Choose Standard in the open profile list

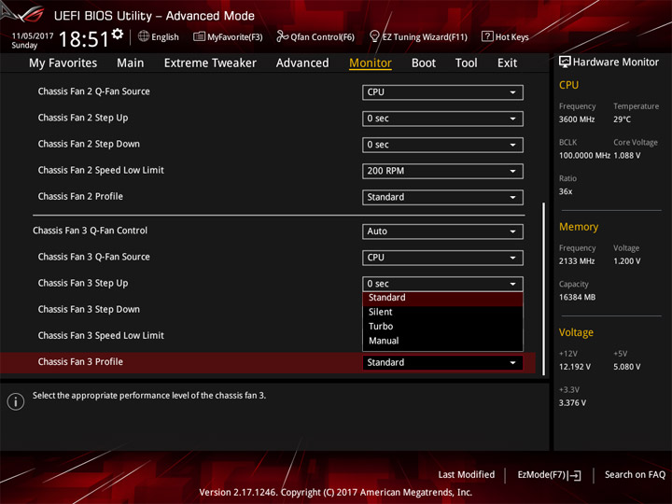pos(442,298)
